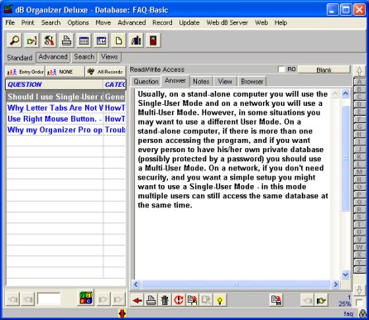Click the printer icon below the answer text

click(151, 300)
